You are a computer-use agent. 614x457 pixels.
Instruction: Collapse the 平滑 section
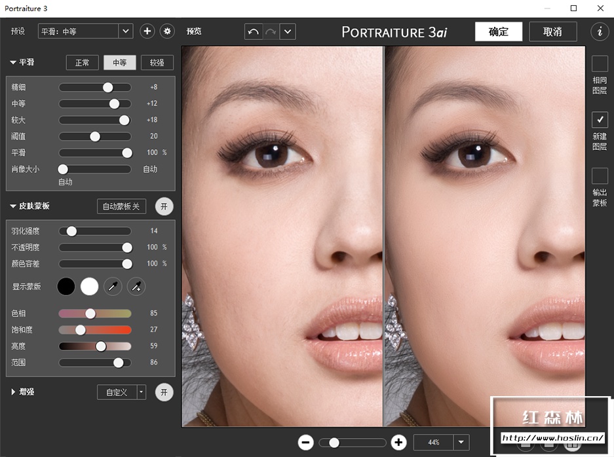point(13,62)
